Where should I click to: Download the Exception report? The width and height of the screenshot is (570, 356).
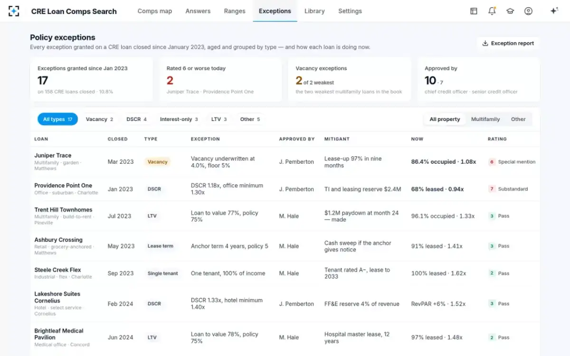[x=508, y=43]
